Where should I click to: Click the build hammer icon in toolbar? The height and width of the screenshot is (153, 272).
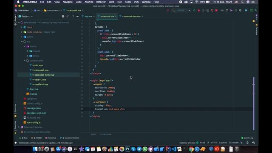tap(168, 10)
